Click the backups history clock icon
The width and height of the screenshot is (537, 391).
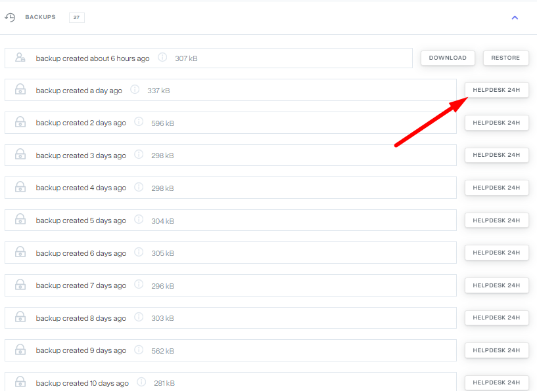(x=10, y=18)
